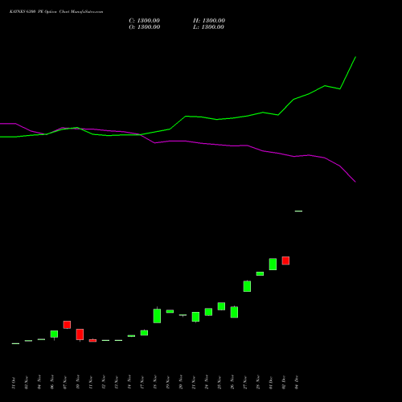Select the close value 'C: 1300.00'
Image resolution: width=402 pixels, height=402 pixels.
(x=145, y=21)
